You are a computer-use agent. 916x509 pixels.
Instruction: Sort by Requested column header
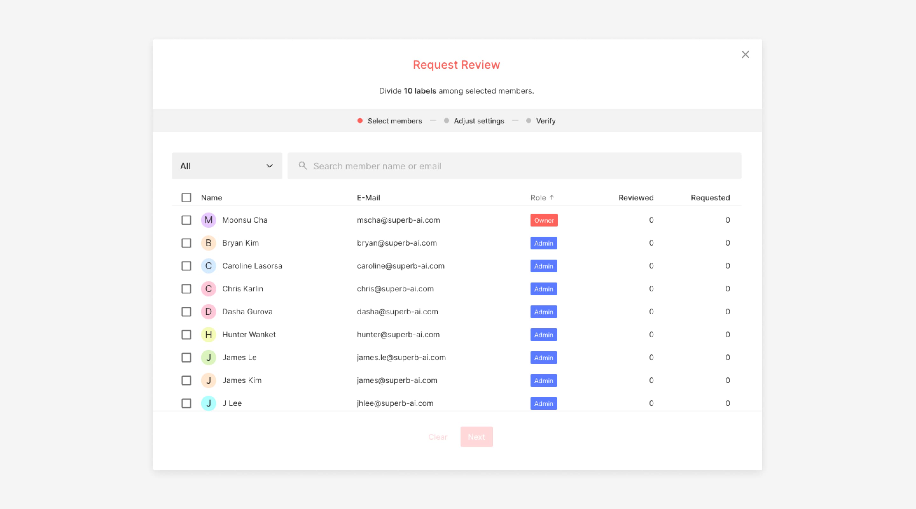(x=710, y=198)
